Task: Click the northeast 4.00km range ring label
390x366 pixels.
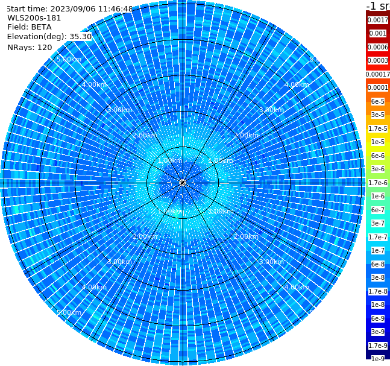Action: [x=297, y=84]
